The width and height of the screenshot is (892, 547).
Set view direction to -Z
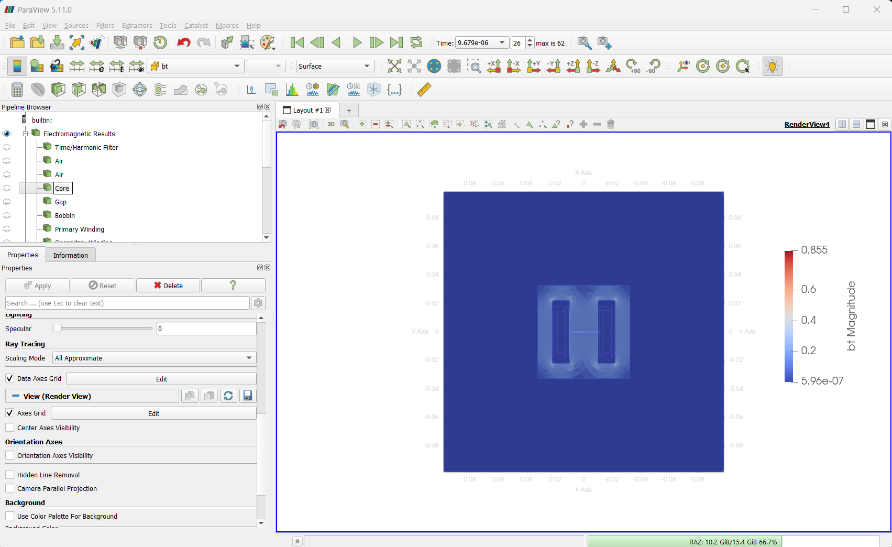coord(593,66)
